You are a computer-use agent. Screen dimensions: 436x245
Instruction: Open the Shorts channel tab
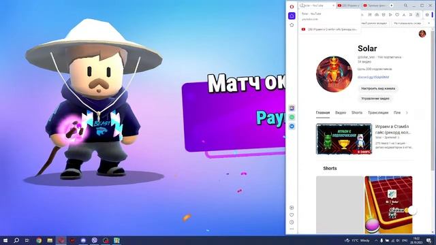tap(357, 113)
